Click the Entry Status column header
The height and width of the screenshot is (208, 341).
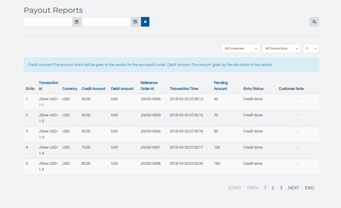253,89
